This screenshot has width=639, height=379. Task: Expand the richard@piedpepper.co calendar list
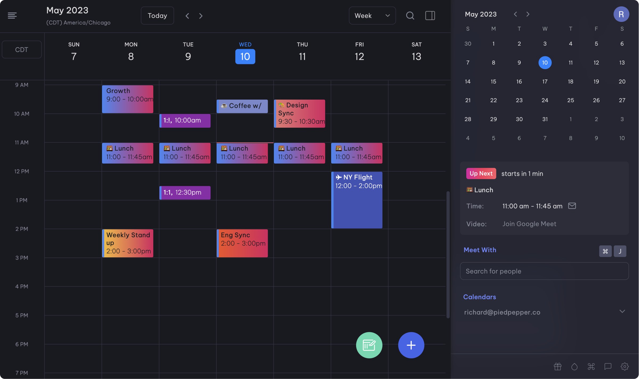(x=622, y=311)
